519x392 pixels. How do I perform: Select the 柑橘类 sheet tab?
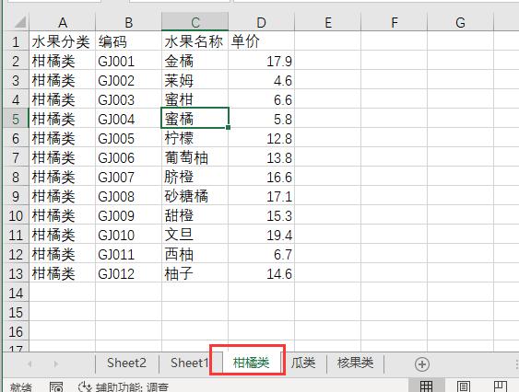tap(252, 363)
